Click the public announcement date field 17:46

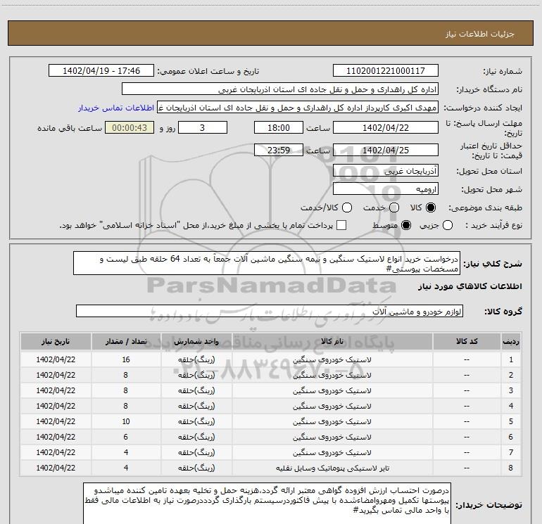tap(101, 71)
